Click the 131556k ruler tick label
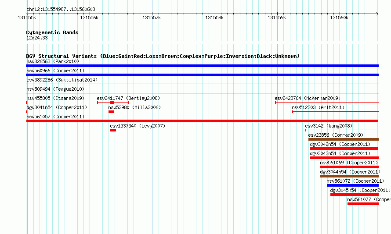 89,18
